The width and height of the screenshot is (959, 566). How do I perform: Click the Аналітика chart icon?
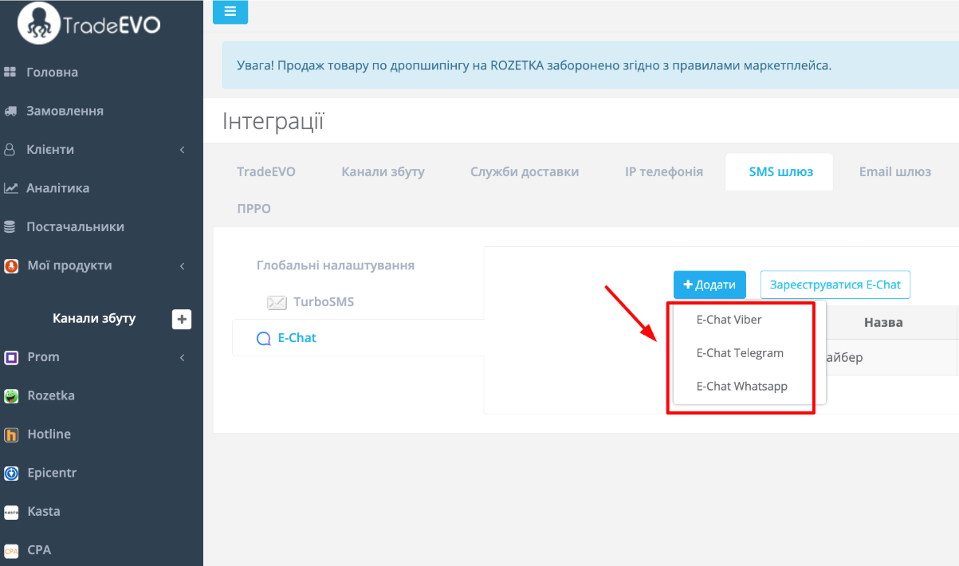(10, 188)
